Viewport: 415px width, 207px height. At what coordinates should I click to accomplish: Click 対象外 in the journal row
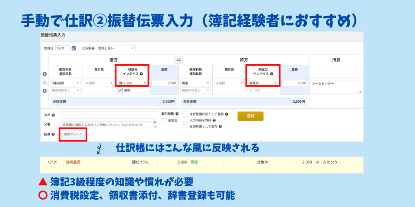coord(262,162)
